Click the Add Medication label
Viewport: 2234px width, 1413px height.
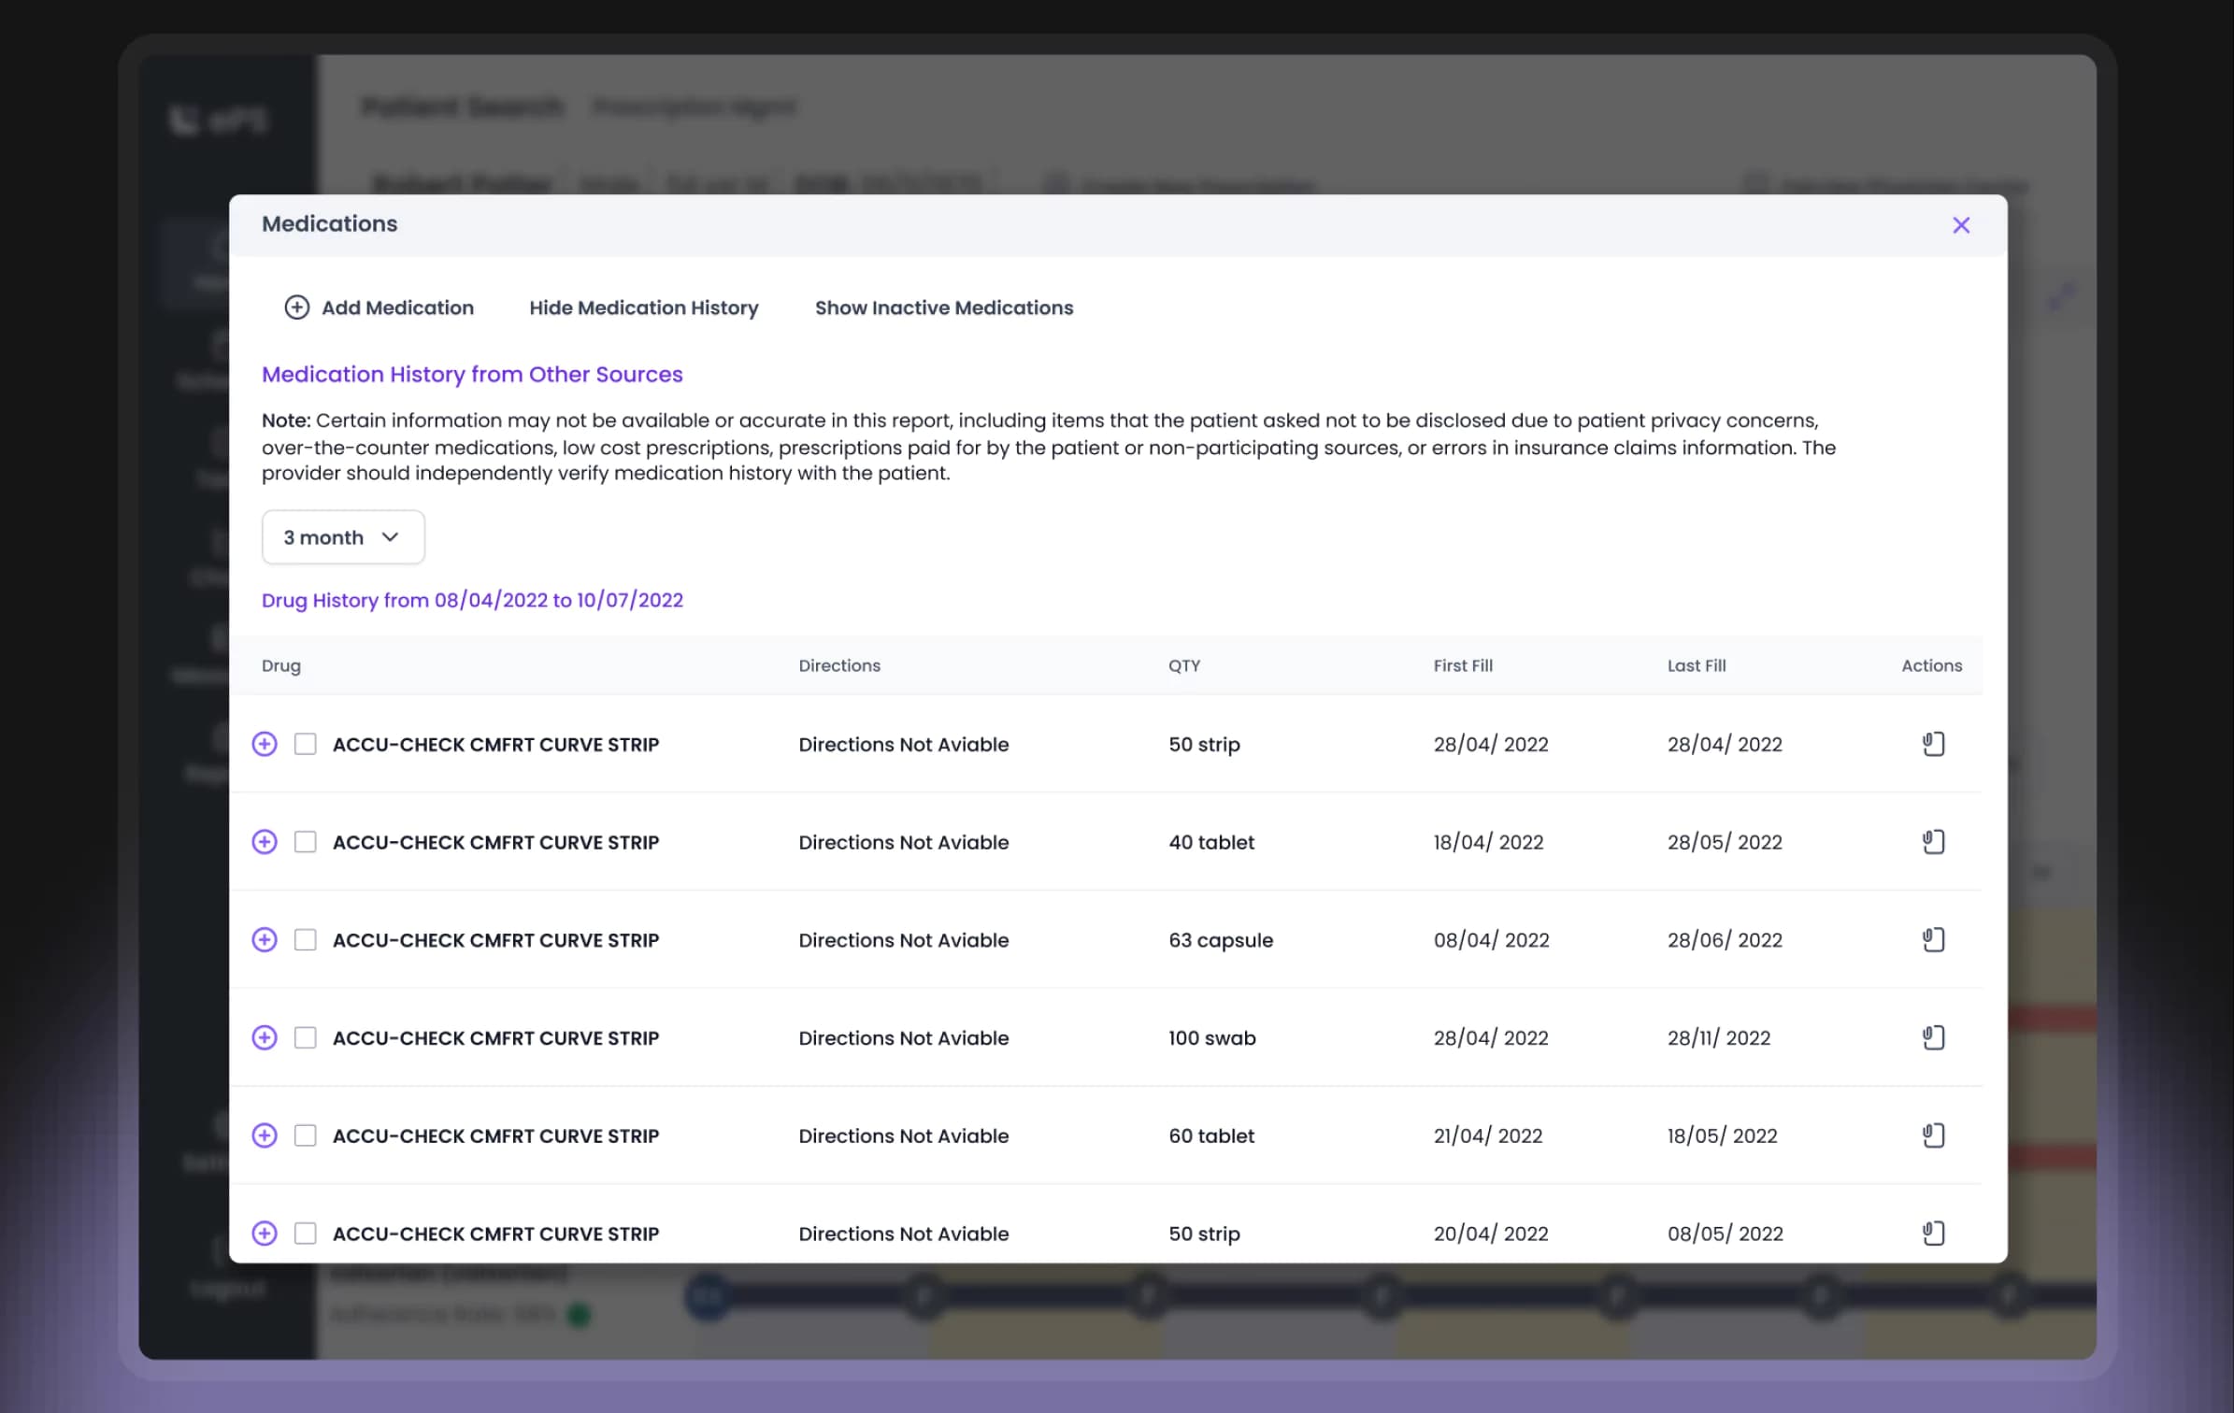click(x=397, y=307)
